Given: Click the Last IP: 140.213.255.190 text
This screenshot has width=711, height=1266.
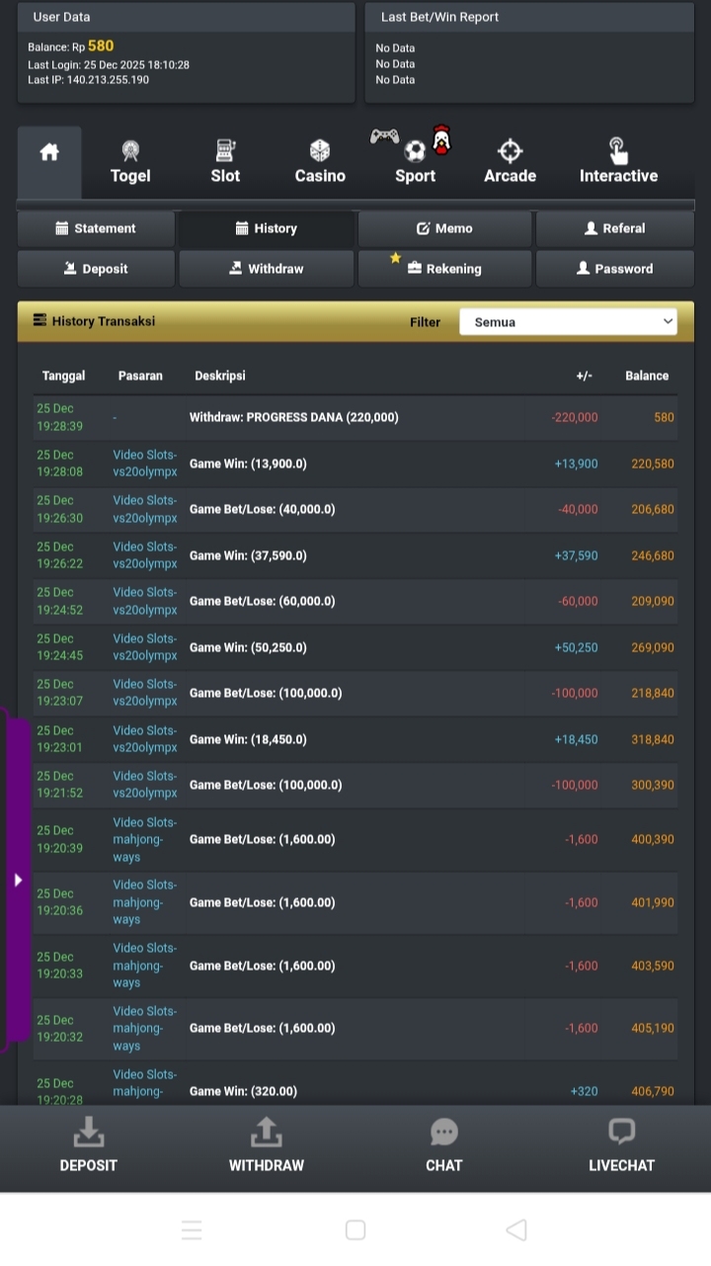Looking at the screenshot, I should click(89, 80).
